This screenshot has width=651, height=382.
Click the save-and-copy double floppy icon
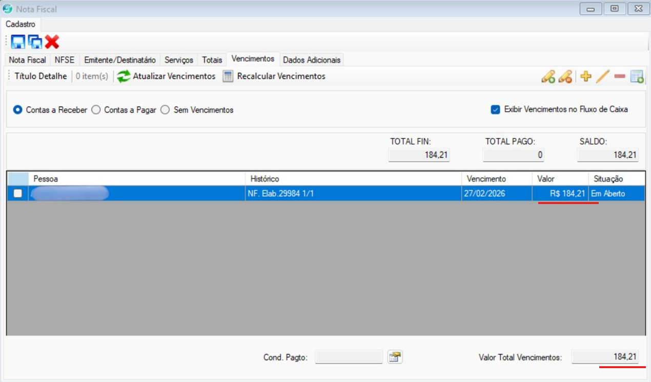[x=35, y=42]
